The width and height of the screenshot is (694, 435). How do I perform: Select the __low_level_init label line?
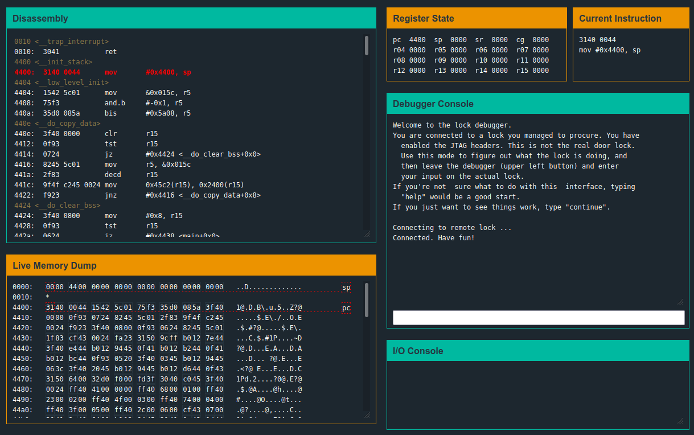pyautogui.click(x=61, y=83)
